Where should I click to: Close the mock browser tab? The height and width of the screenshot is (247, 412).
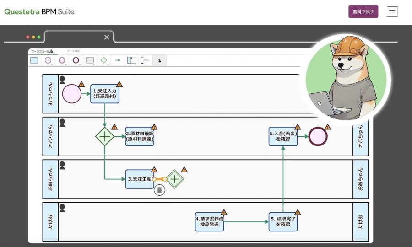coord(106,37)
